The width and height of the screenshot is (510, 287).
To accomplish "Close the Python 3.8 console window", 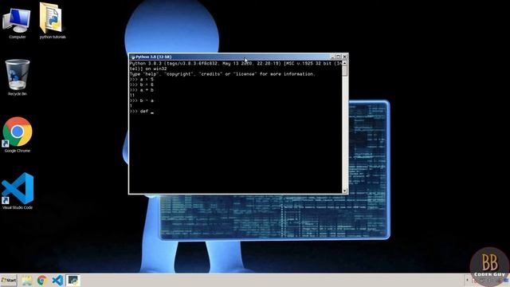I will tap(344, 57).
